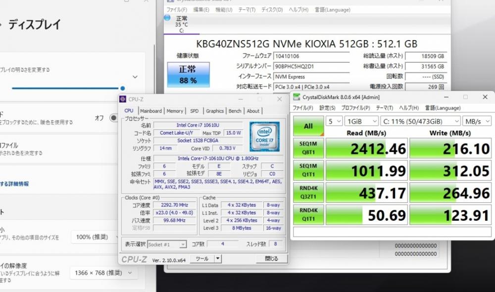Switch to the Graphics tab in CPU-Z
Image resolution: width=495 pixels, height=292 pixels.
(215, 111)
